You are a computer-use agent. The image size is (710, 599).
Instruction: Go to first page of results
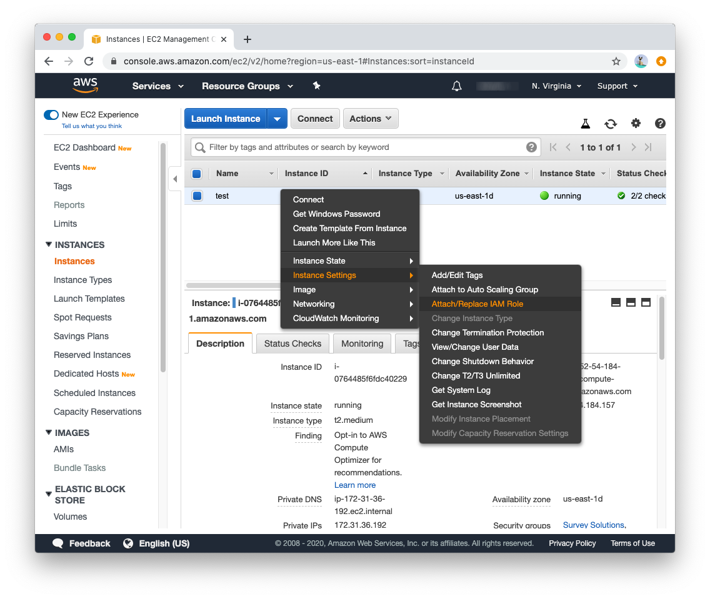tap(553, 147)
